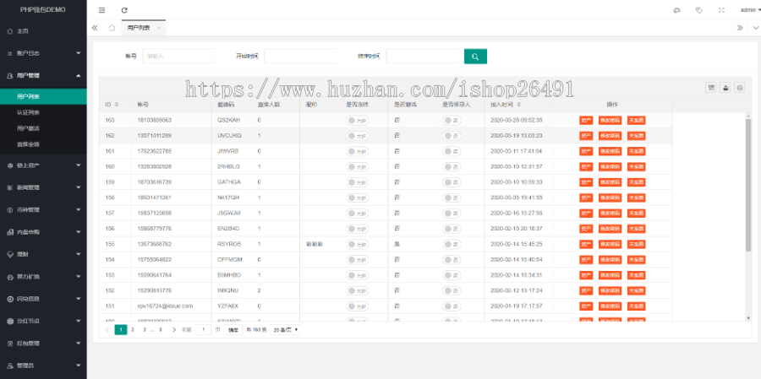Open the column filter icon above table

coord(711,88)
